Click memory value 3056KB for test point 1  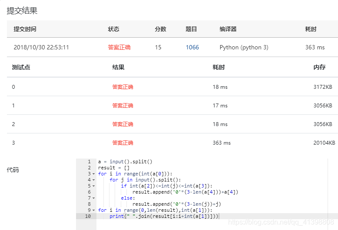[323, 106]
